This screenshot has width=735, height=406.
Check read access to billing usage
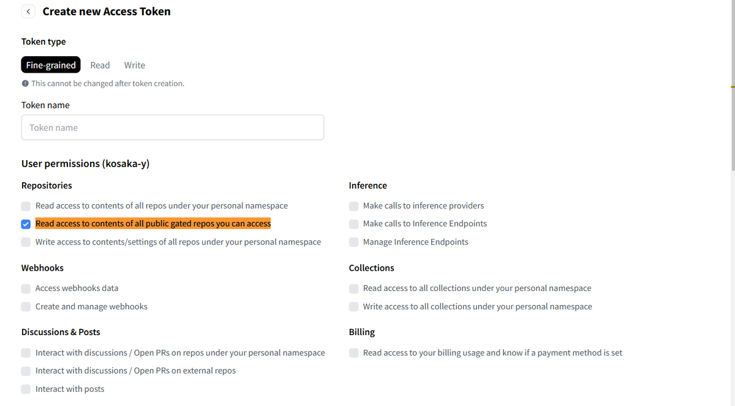tap(354, 353)
